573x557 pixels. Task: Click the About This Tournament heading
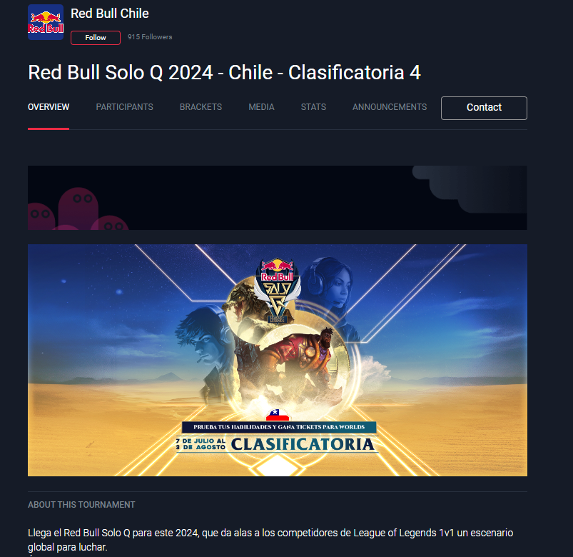click(81, 505)
